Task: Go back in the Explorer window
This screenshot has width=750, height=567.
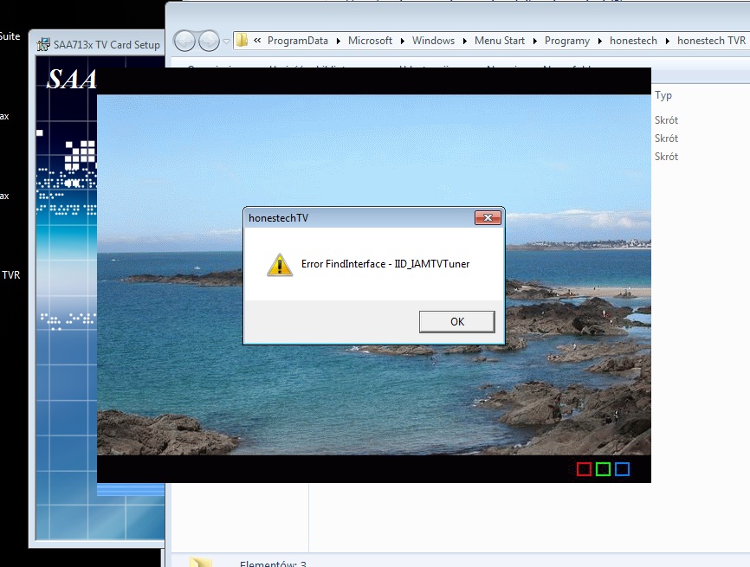Action: (184, 41)
